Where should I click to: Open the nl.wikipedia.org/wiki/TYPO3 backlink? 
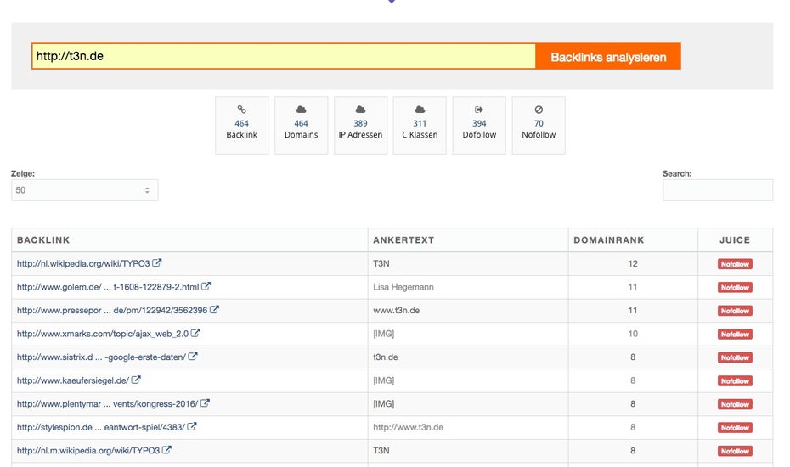point(83,263)
